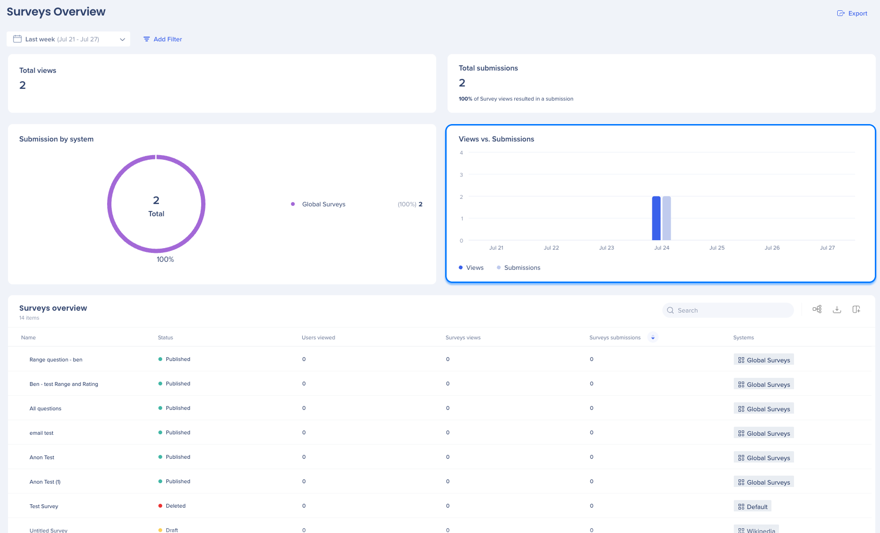Toggle Submissions series in chart legend
The height and width of the screenshot is (533, 880).
(519, 267)
